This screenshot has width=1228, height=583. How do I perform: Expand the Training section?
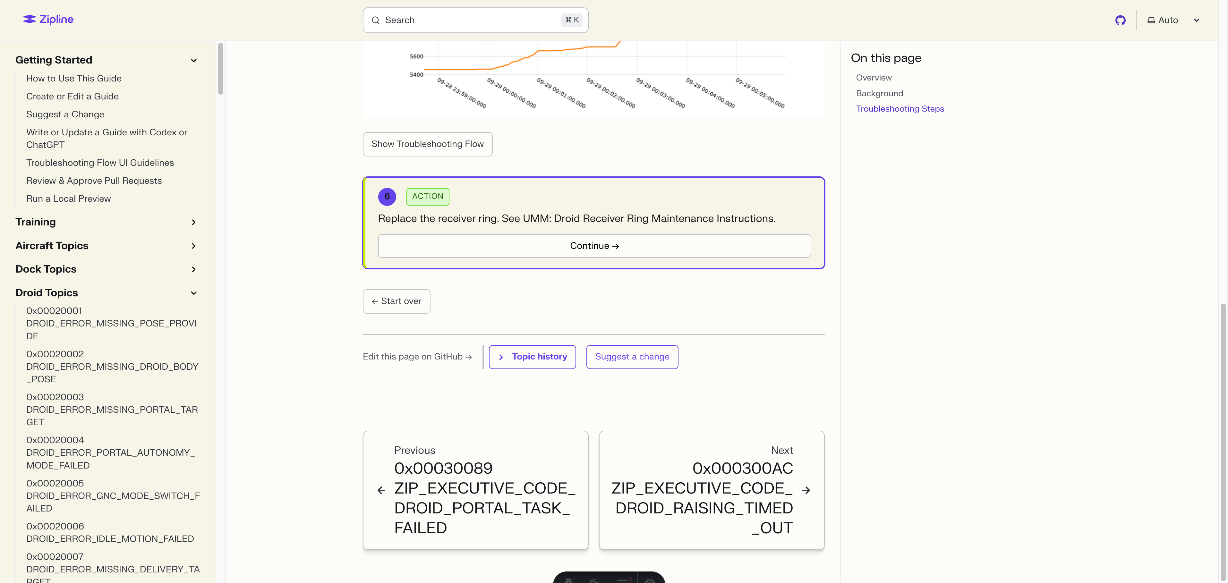193,222
